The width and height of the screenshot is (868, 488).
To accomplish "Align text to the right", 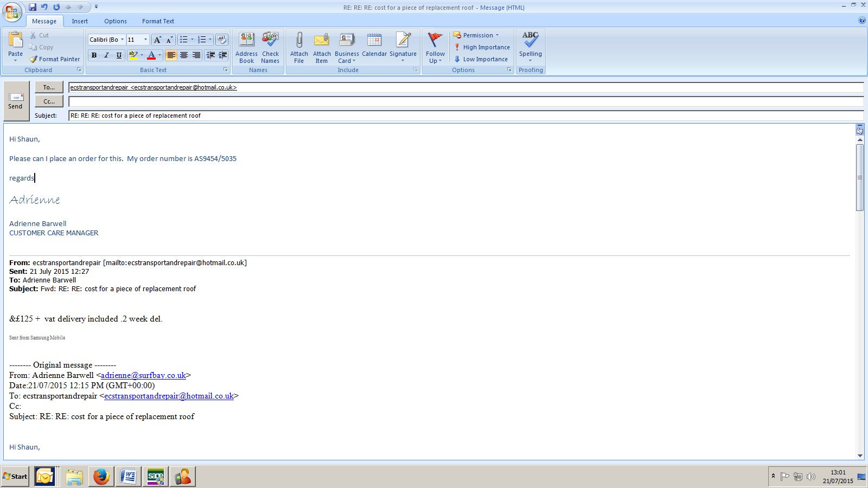I will pos(196,55).
